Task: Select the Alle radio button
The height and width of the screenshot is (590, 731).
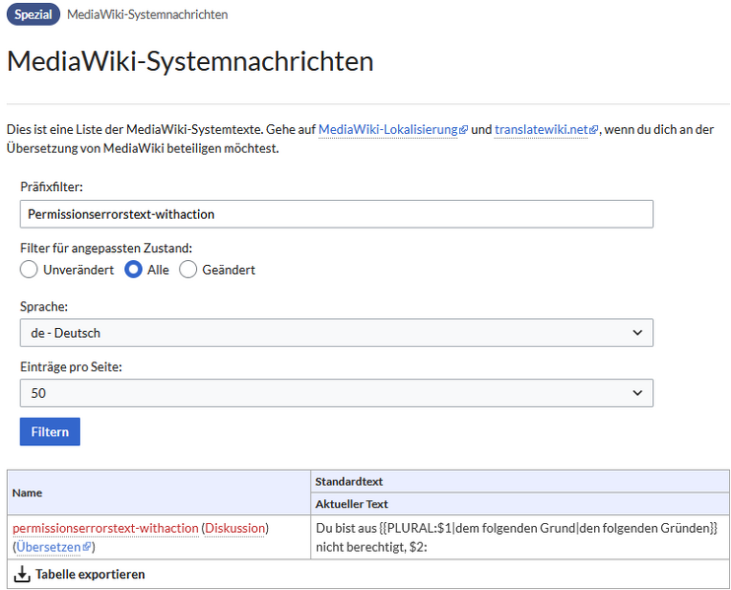Action: pyautogui.click(x=133, y=270)
